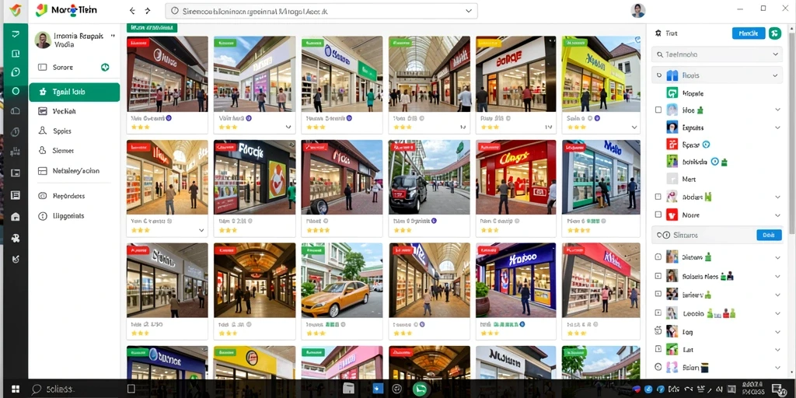Click the back arrow in the top bar
This screenshot has width=796, height=398.
click(132, 11)
